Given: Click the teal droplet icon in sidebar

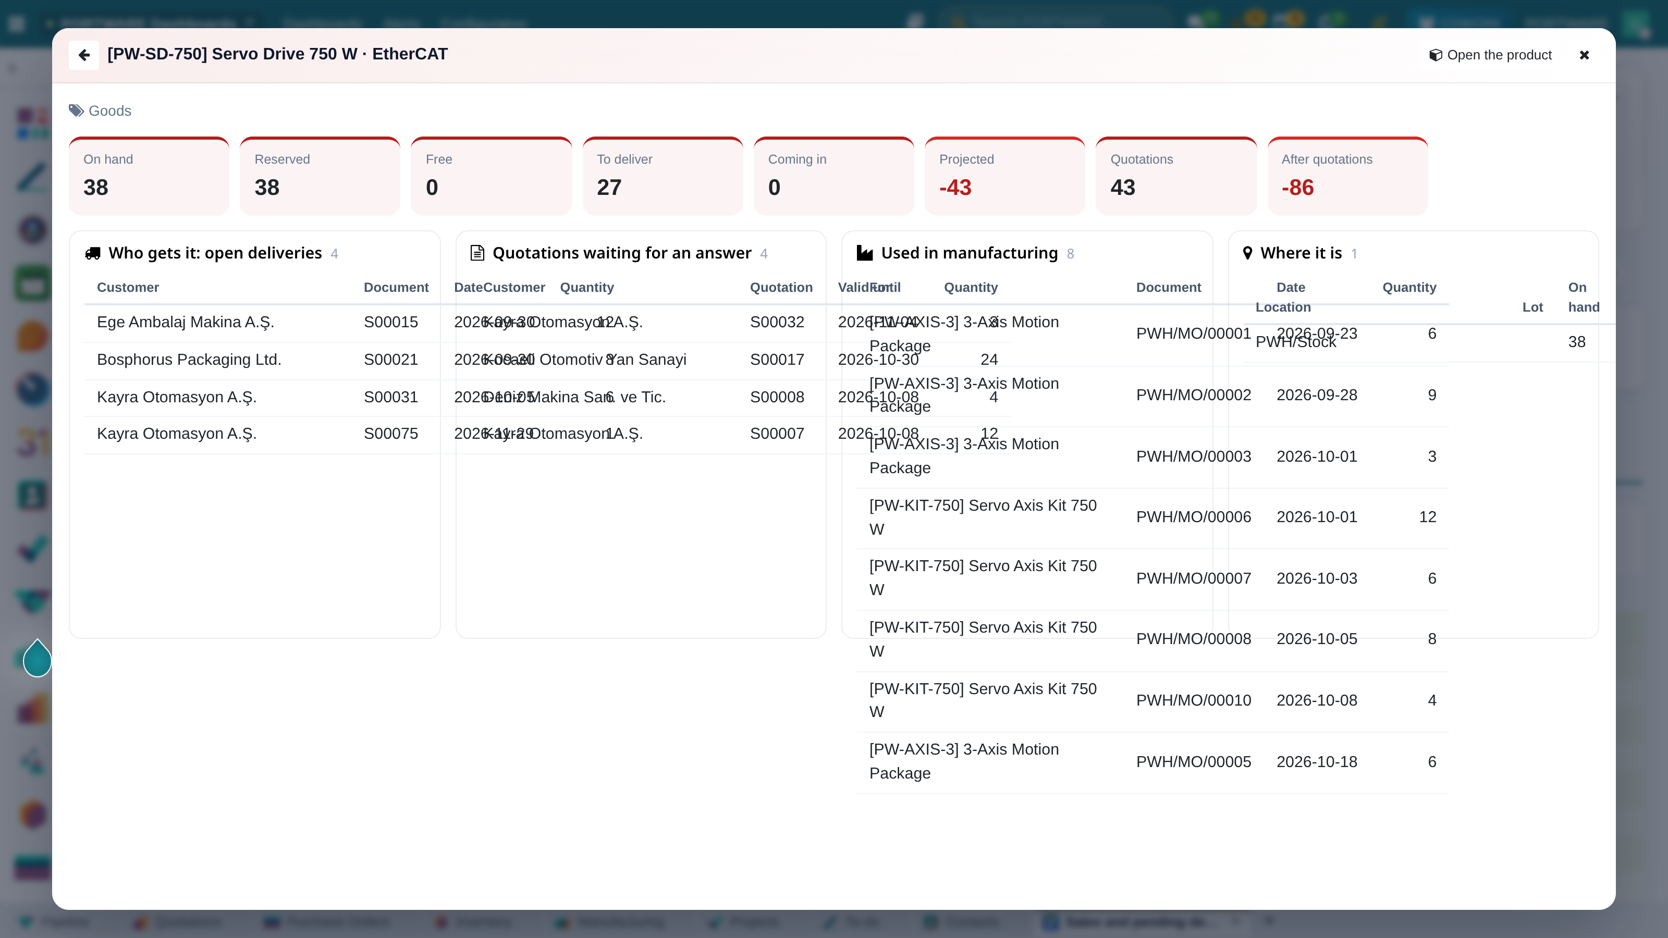Looking at the screenshot, I should pyautogui.click(x=37, y=658).
